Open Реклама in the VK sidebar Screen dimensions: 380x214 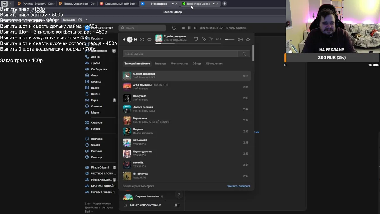[x=96, y=151]
